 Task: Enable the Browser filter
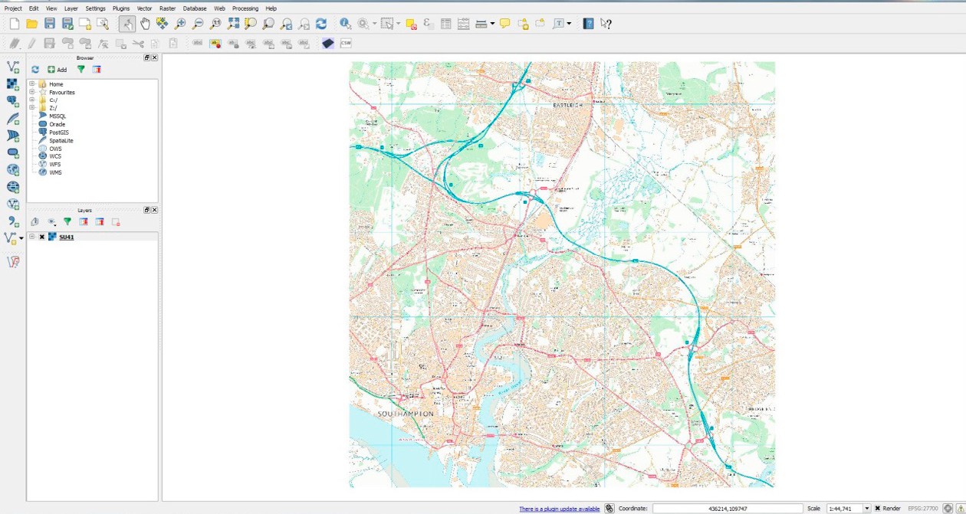(x=80, y=70)
